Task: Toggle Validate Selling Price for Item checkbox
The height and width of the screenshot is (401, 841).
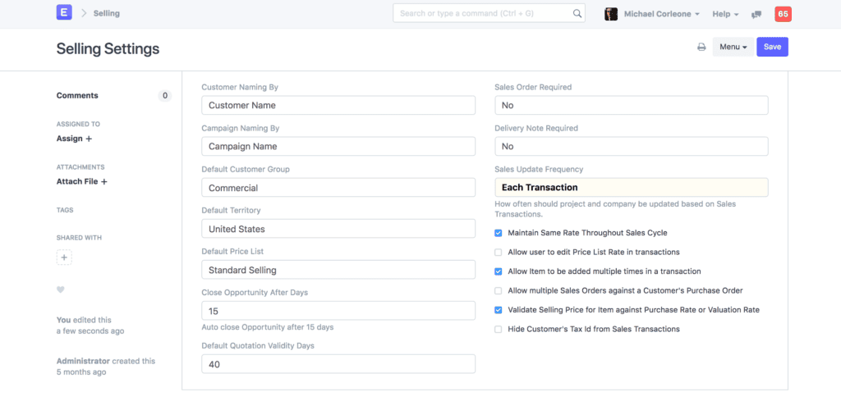Action: point(499,310)
